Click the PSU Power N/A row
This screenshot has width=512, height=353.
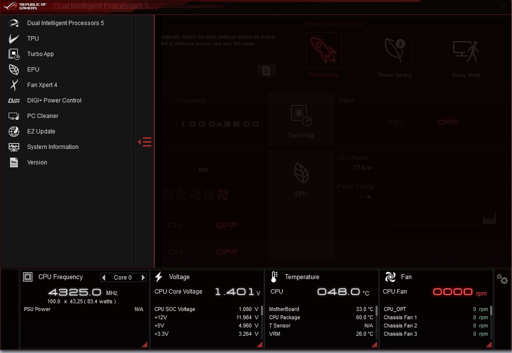click(83, 309)
